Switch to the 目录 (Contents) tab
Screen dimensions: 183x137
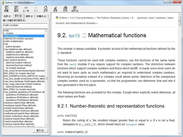pos(7,16)
